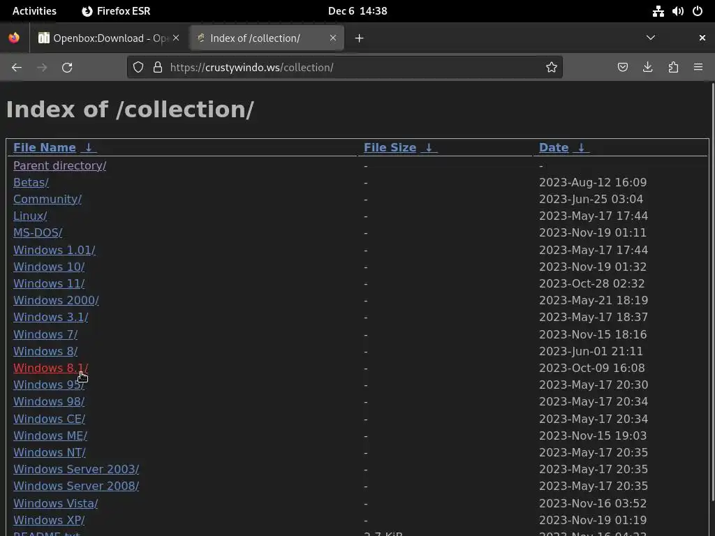Reload the current page

click(x=67, y=68)
